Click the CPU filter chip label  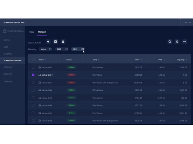click(75, 49)
